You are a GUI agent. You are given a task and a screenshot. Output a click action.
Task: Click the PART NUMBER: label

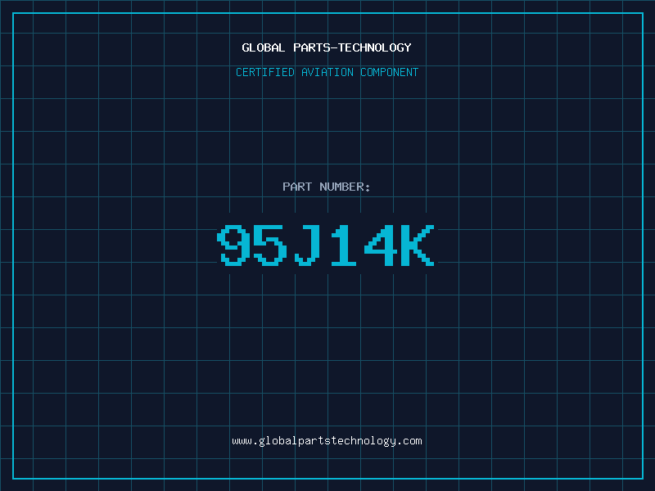pos(327,187)
